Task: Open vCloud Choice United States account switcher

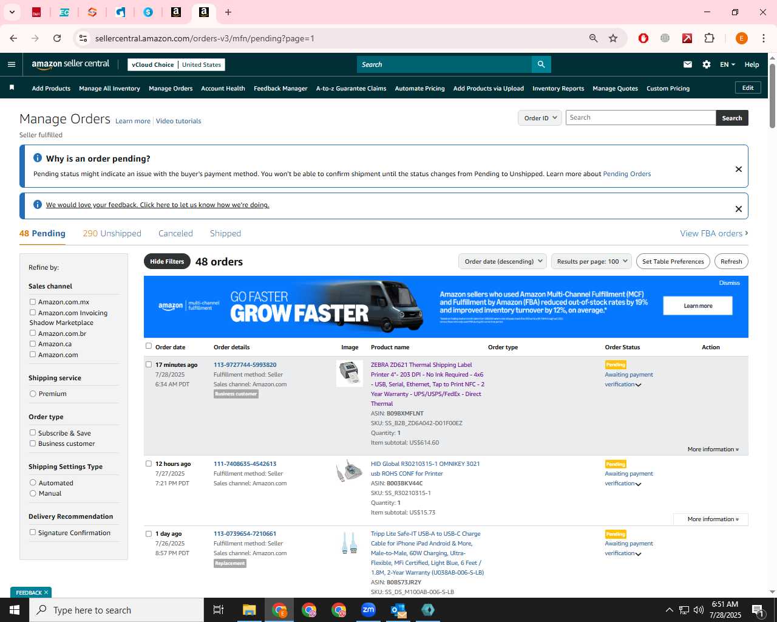Action: [x=177, y=64]
